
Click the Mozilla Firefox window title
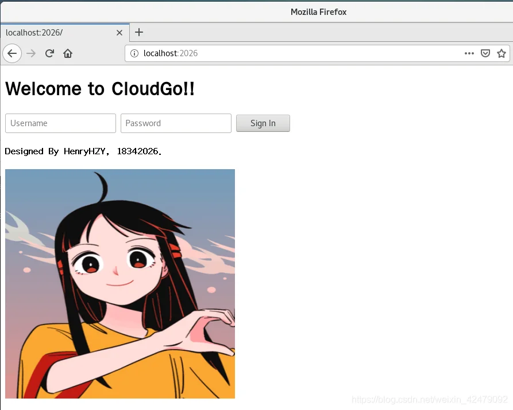[x=318, y=12]
